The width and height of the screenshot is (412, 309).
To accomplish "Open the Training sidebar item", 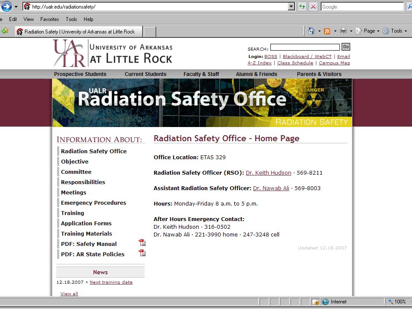I will (73, 213).
